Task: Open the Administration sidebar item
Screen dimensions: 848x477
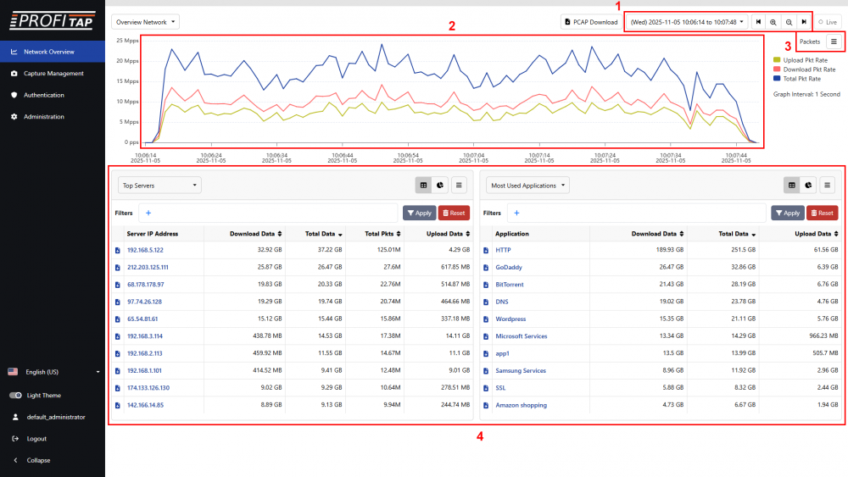Action: (43, 117)
